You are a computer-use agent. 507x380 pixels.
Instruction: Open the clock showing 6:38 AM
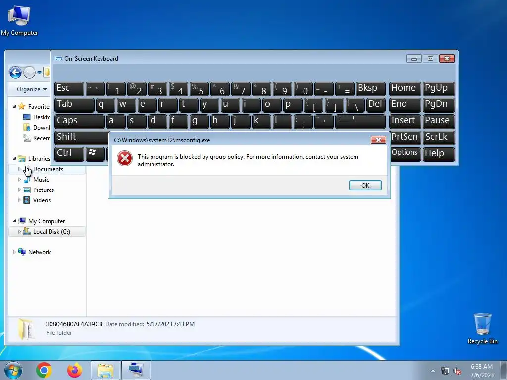coord(481,370)
